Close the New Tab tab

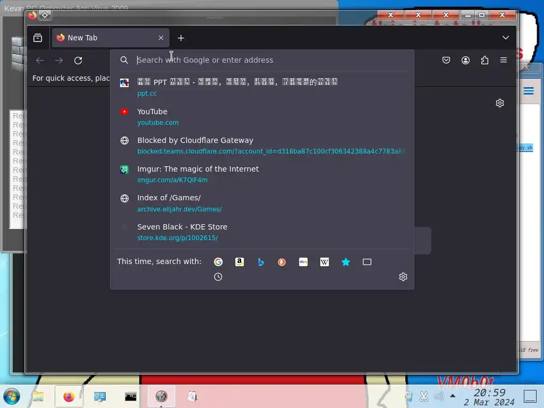pyautogui.click(x=161, y=38)
